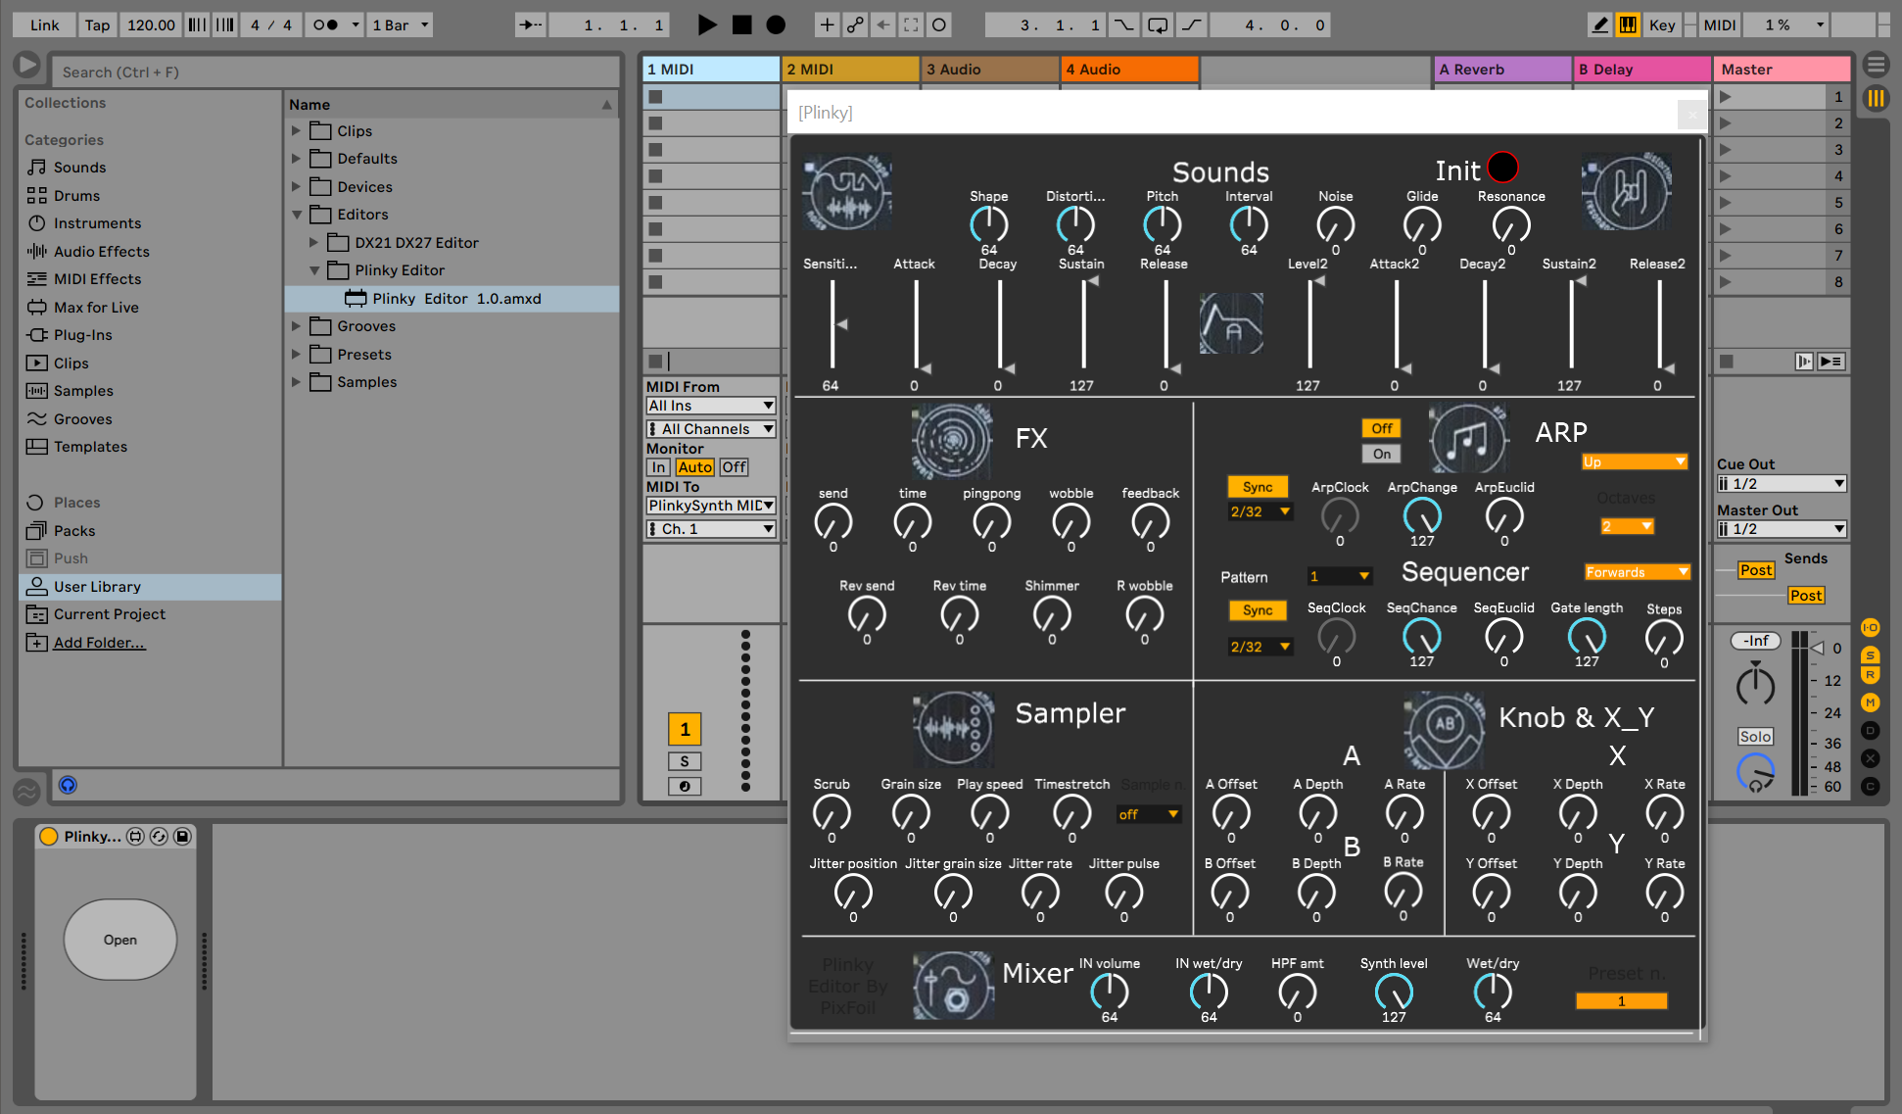Open the Sounds category in browser
This screenshot has width=1902, height=1114.
pos(79,168)
